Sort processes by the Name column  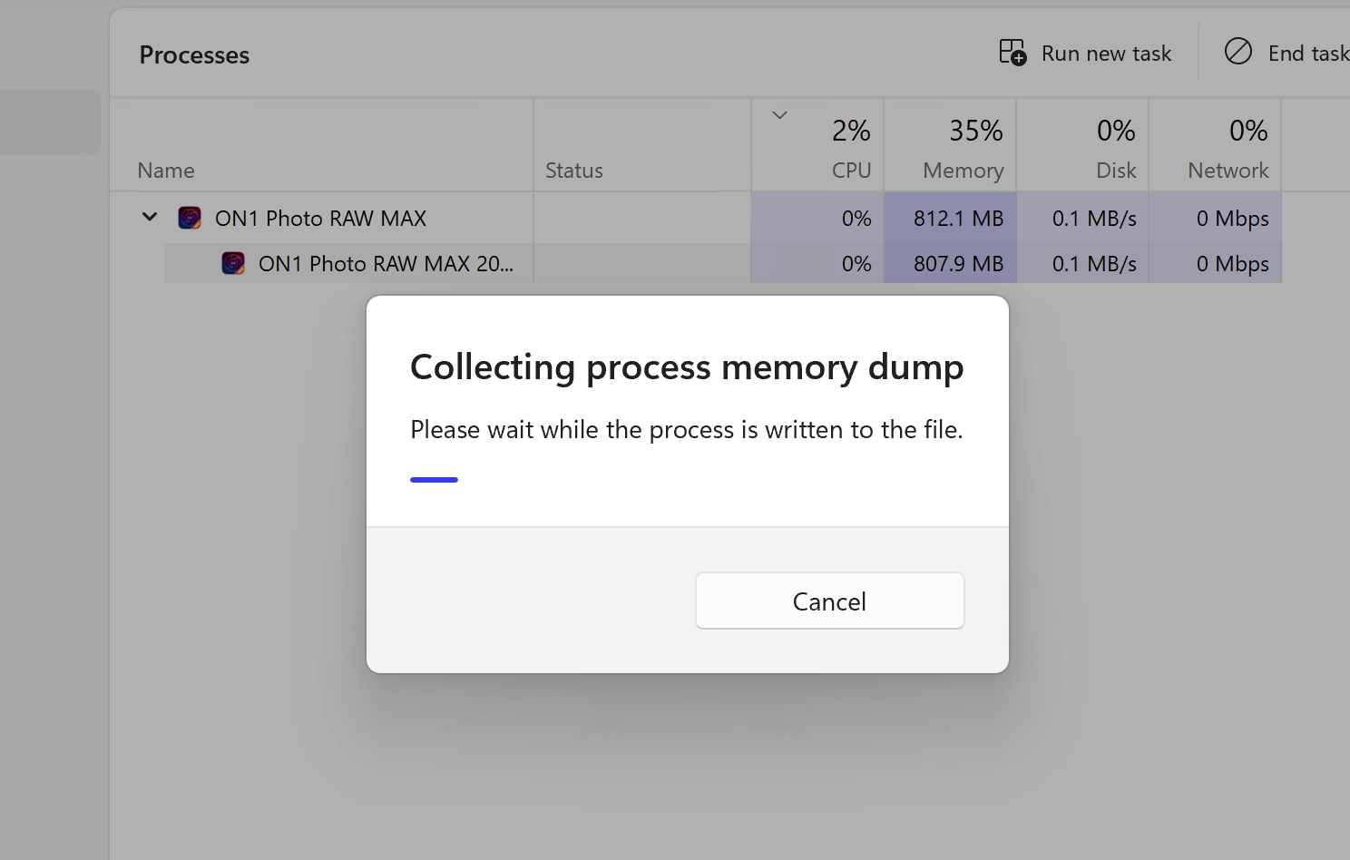[321, 145]
